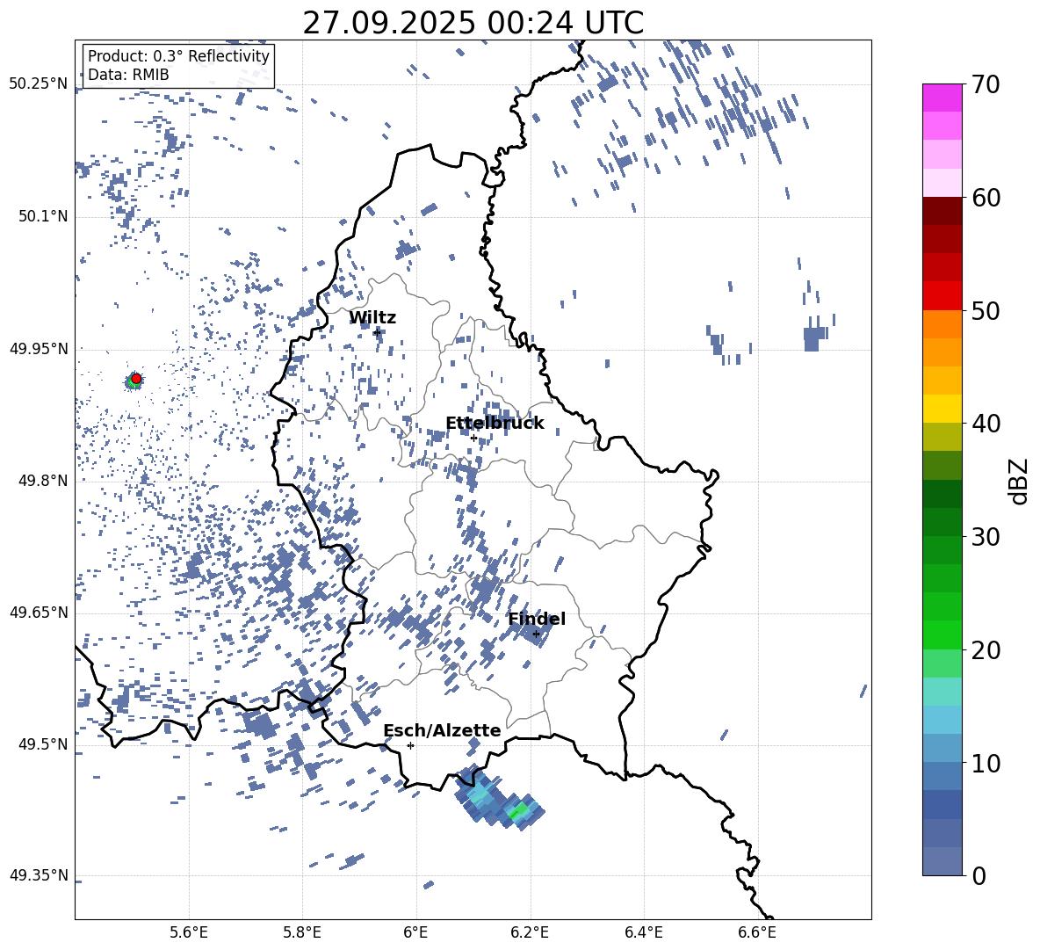Click the slate blue swatch at colorbar bottom

pyautogui.click(x=942, y=861)
